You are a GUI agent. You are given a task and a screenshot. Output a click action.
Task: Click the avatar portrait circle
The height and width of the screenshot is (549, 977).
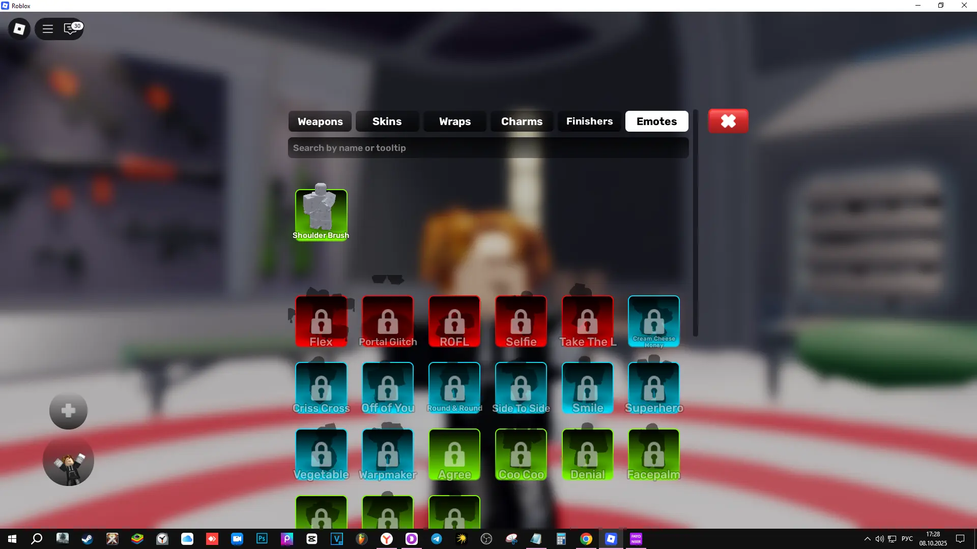pos(68,462)
